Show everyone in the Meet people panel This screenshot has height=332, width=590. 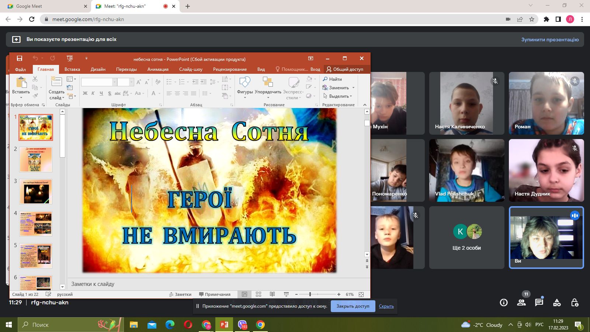521,302
